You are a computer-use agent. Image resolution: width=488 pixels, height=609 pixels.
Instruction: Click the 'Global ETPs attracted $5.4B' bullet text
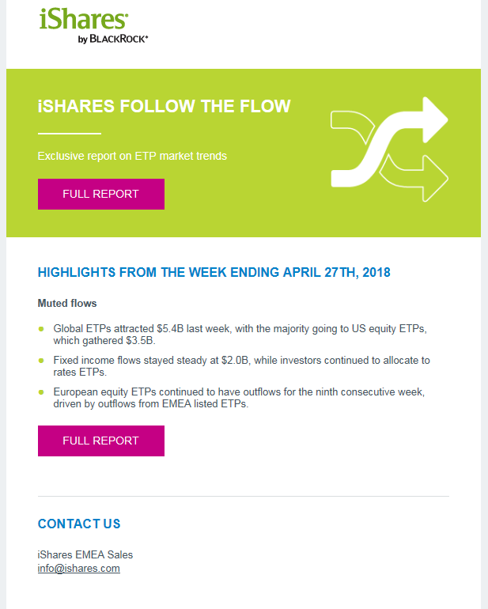tap(240, 335)
